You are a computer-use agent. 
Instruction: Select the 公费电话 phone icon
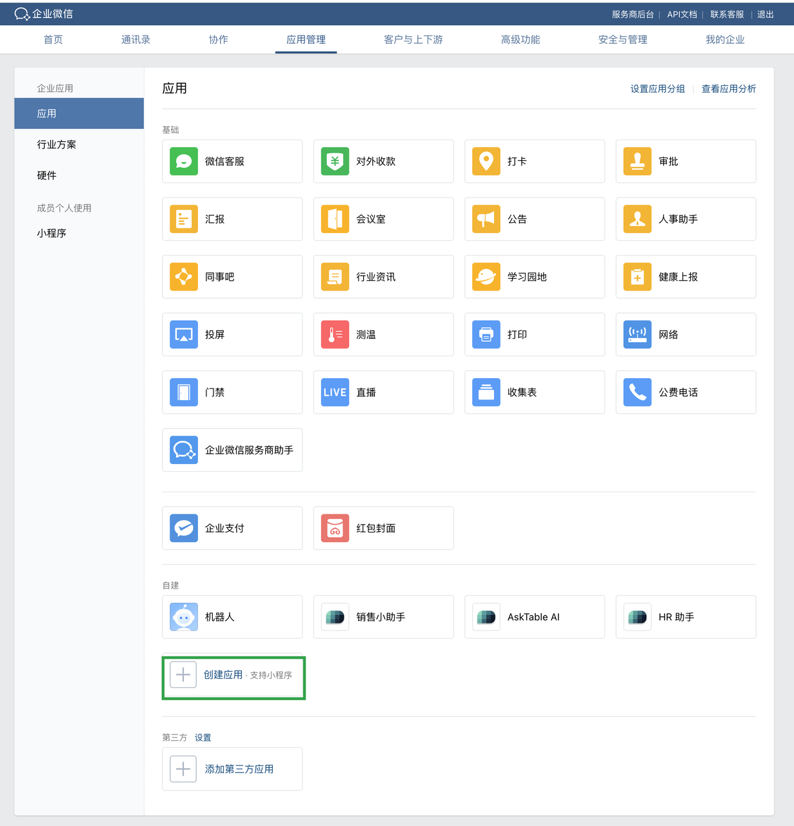coord(637,392)
